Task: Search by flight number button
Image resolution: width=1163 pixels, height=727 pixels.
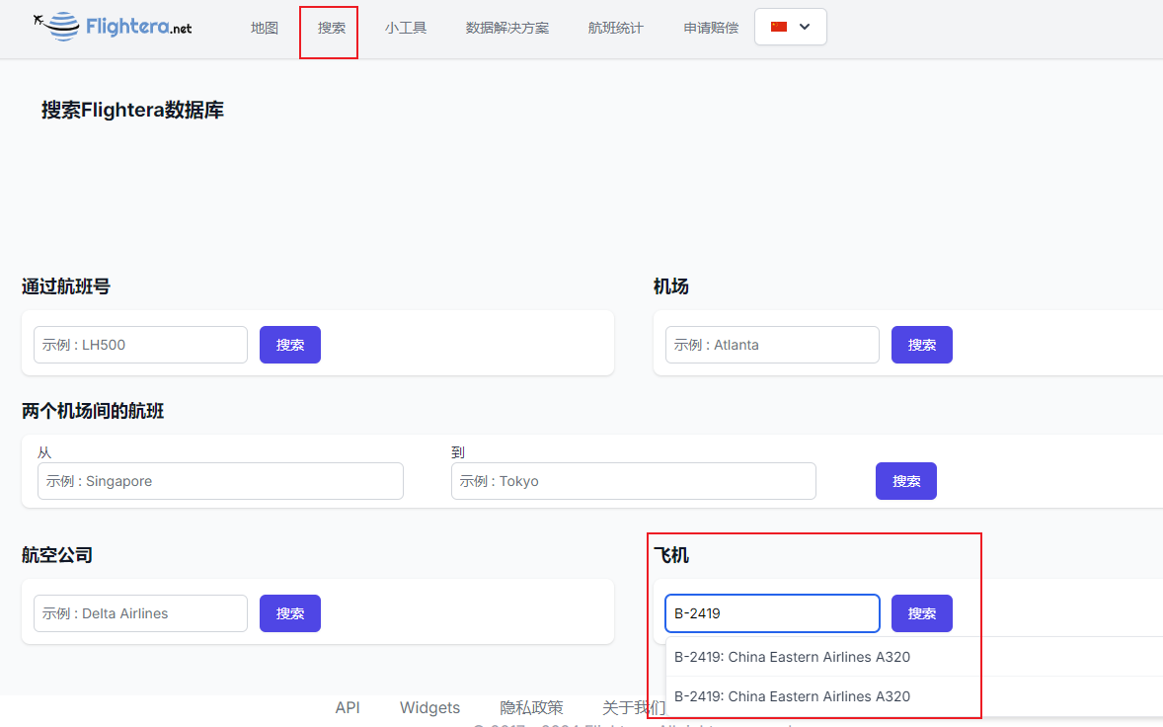Action: [290, 345]
